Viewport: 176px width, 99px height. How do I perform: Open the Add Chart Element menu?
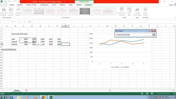[4, 12]
